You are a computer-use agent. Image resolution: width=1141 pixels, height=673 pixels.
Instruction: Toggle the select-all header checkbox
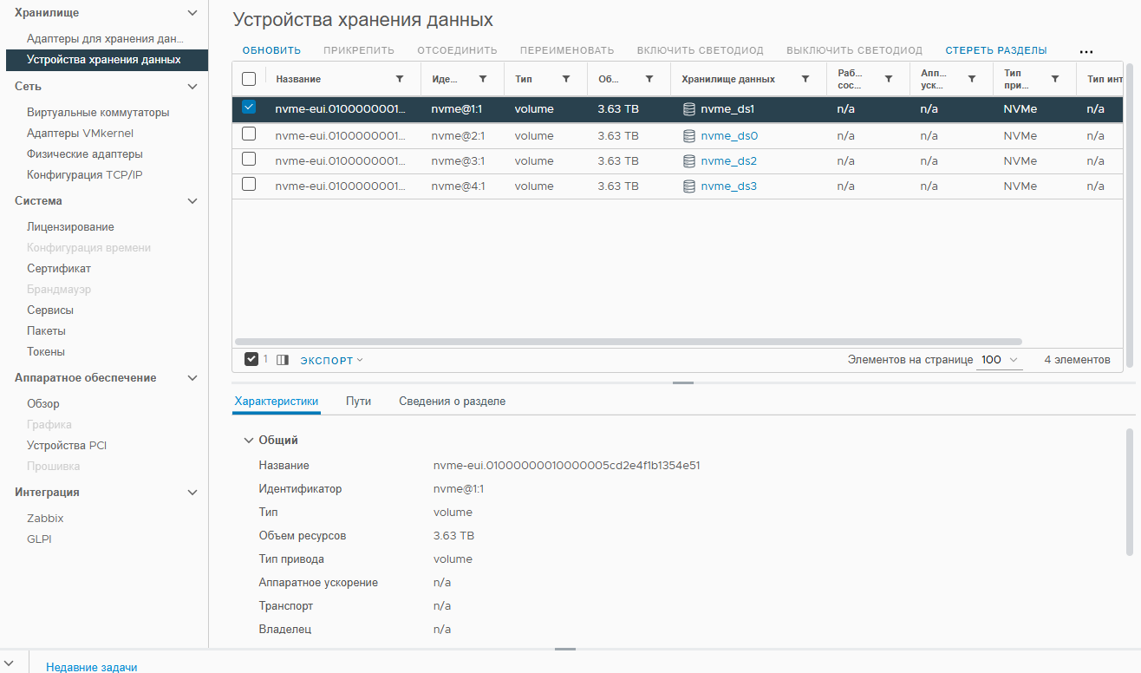click(x=249, y=79)
